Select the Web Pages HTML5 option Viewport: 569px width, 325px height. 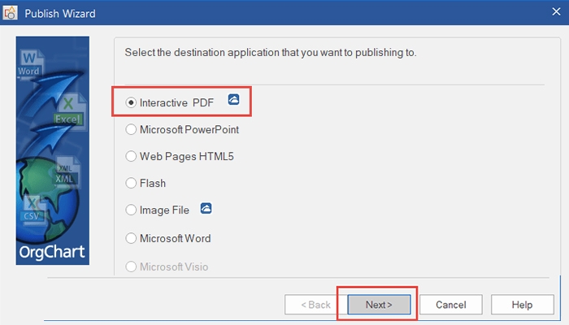pyautogui.click(x=131, y=156)
